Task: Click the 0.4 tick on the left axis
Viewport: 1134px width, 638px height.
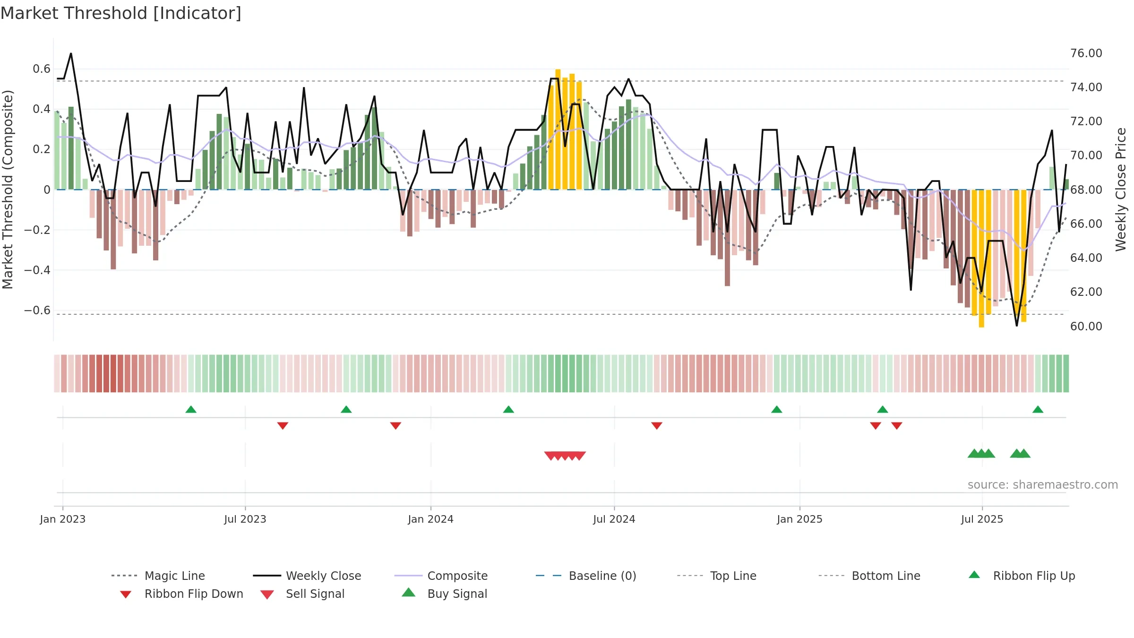Action: [x=42, y=109]
